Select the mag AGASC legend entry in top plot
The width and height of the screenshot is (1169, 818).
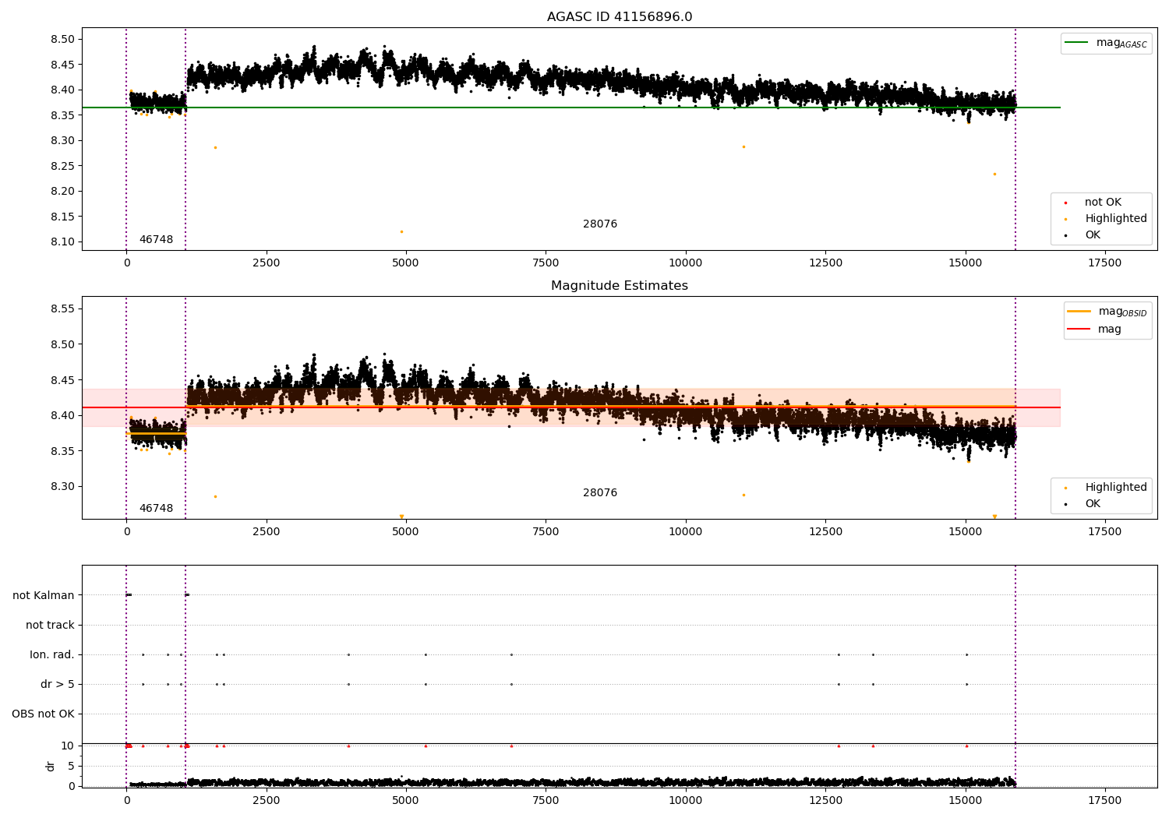1107,43
